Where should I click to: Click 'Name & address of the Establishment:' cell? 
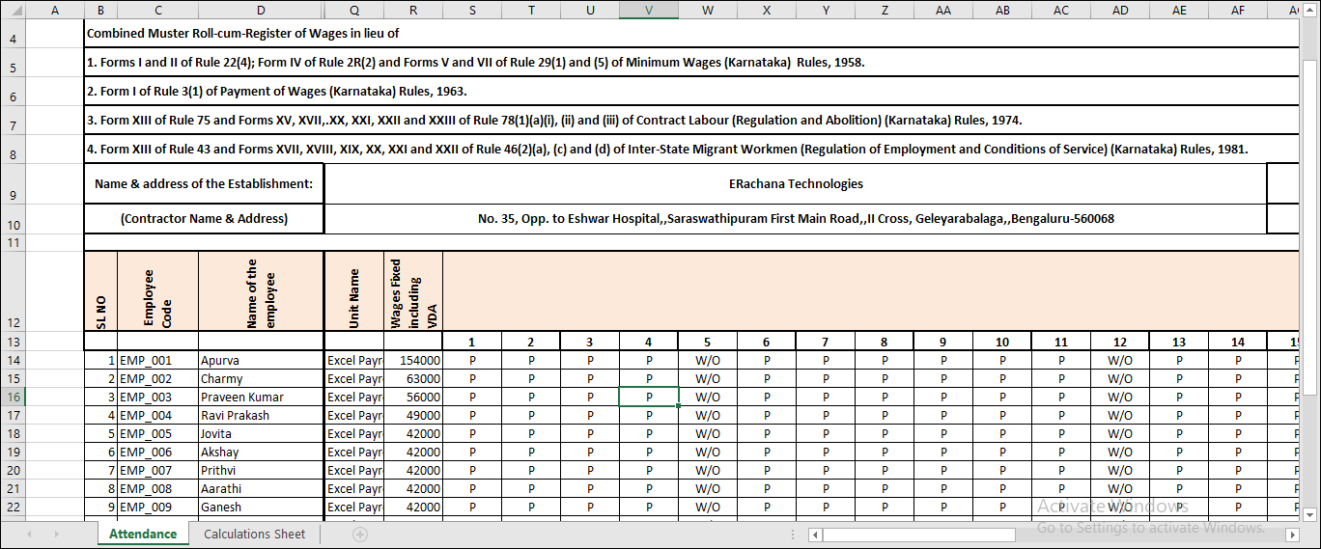[204, 183]
